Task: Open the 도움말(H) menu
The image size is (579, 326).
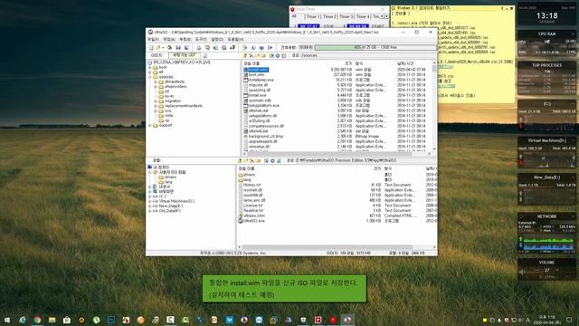Action: click(x=235, y=39)
